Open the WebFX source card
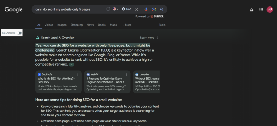Image resolution: width=277 pixels, height=126 pixels. [x=107, y=82]
